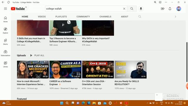Click the app refresh icon
Image resolution: width=188 pixels, height=106 pixels.
point(9,2)
